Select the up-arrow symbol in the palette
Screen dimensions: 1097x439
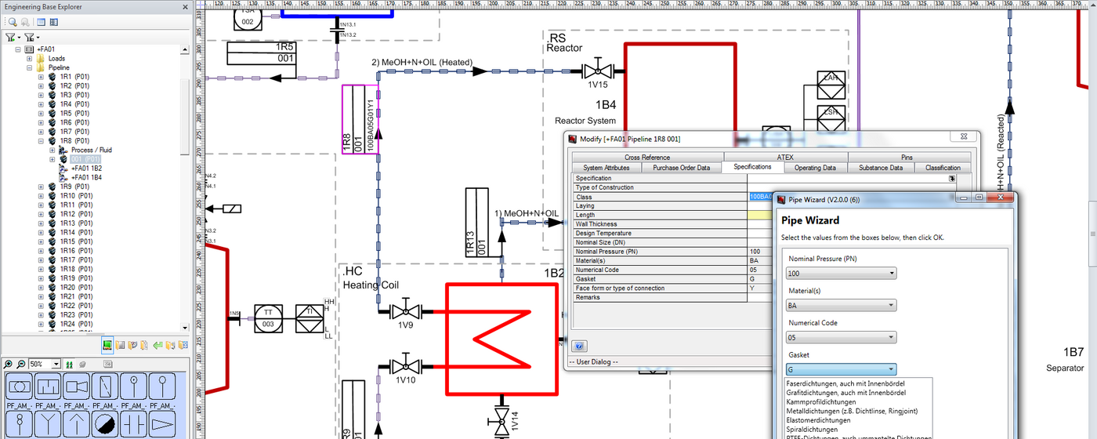point(75,426)
